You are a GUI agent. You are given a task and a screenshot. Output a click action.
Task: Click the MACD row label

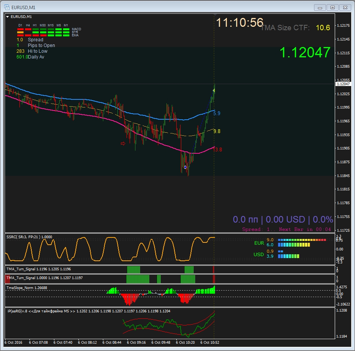(x=76, y=29)
